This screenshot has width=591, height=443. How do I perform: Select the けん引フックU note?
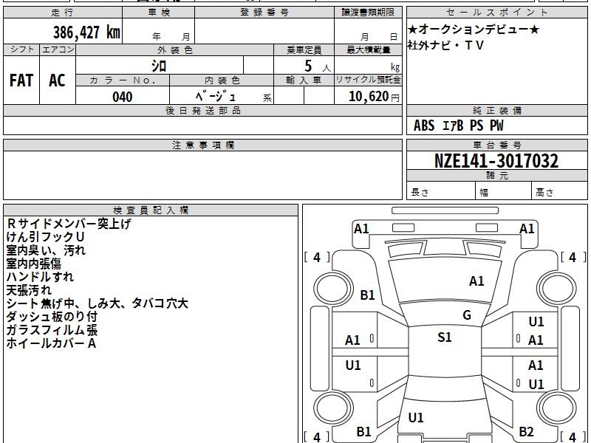point(45,237)
